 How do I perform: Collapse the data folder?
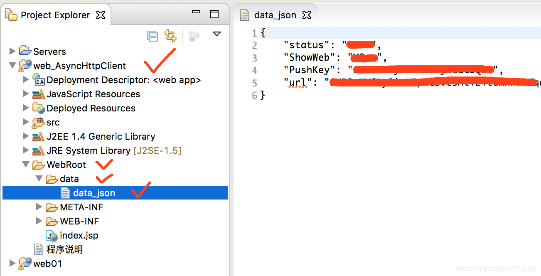(x=39, y=178)
